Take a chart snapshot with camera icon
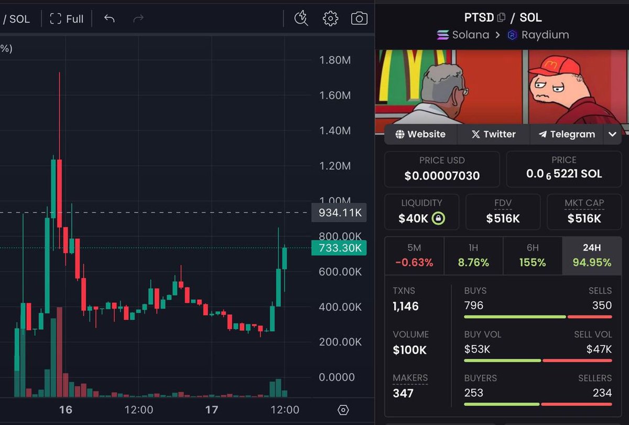 point(359,18)
